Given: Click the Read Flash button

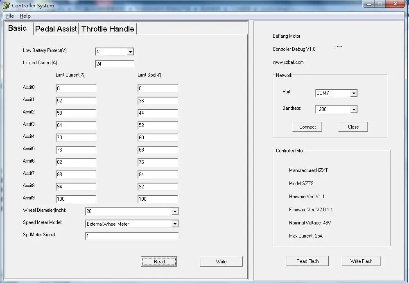Looking at the screenshot, I should 307,261.
